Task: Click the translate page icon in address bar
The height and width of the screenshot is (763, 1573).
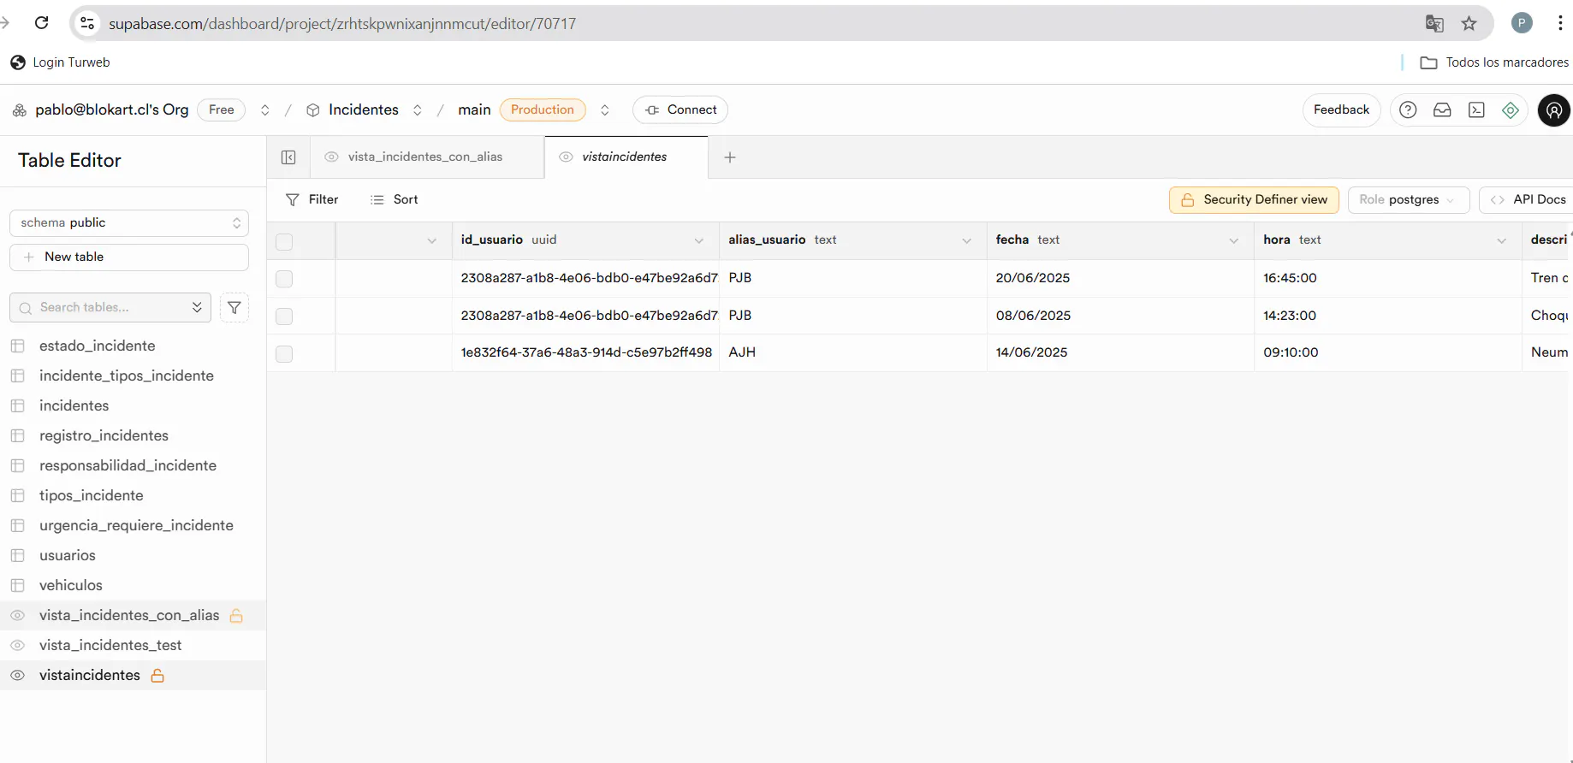Action: click(x=1434, y=23)
